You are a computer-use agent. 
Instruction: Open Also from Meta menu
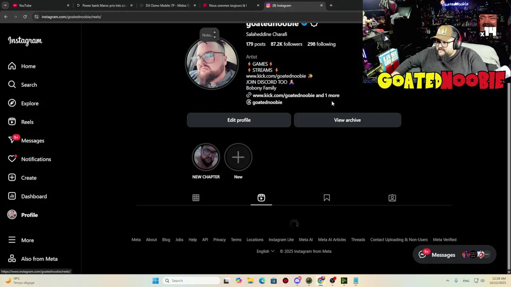(33, 259)
